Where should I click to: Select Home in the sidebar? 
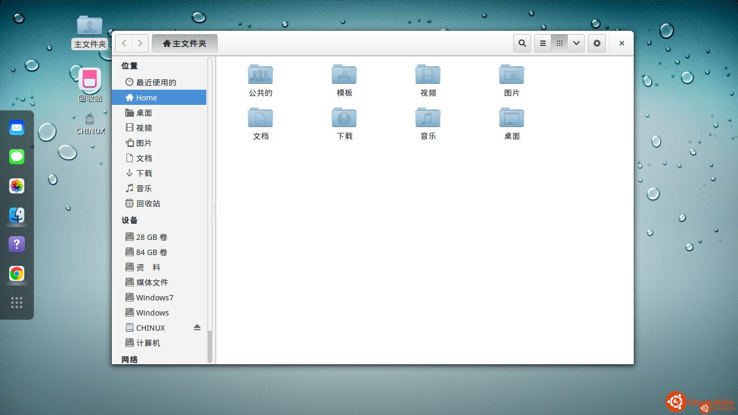coord(146,98)
